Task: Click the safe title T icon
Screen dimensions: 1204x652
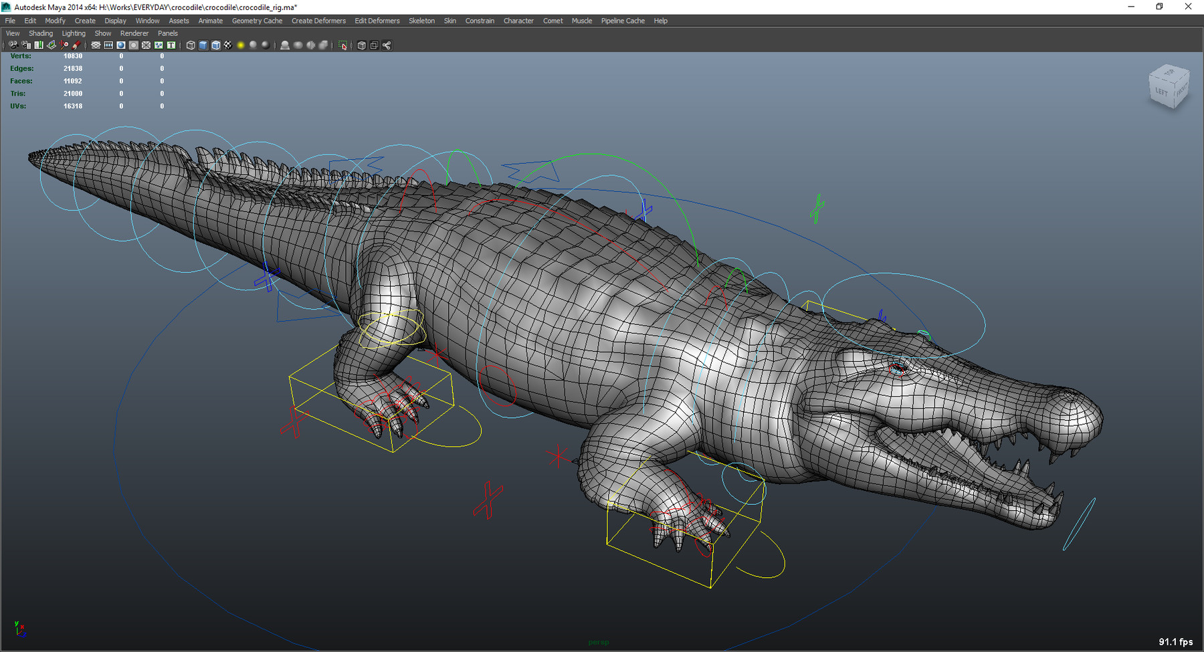Action: [171, 45]
